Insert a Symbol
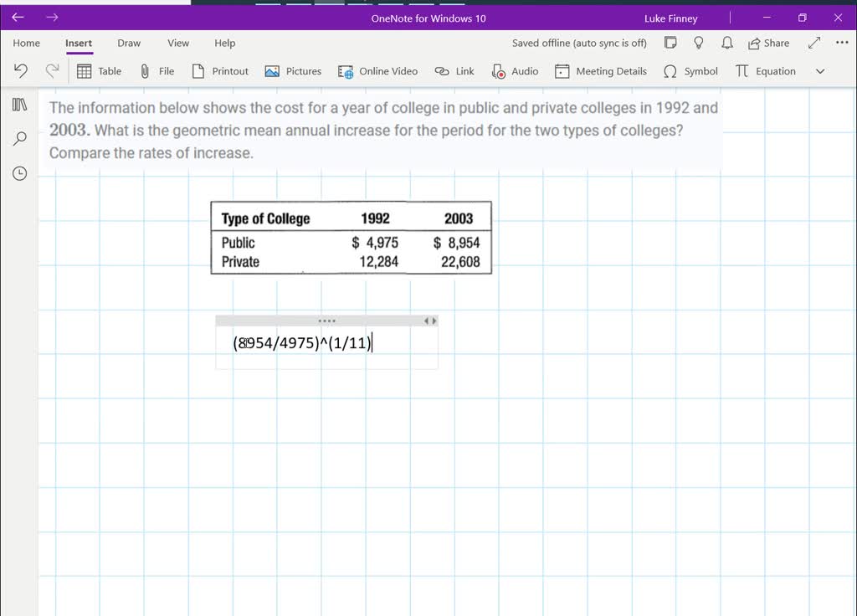The width and height of the screenshot is (857, 616). click(690, 71)
